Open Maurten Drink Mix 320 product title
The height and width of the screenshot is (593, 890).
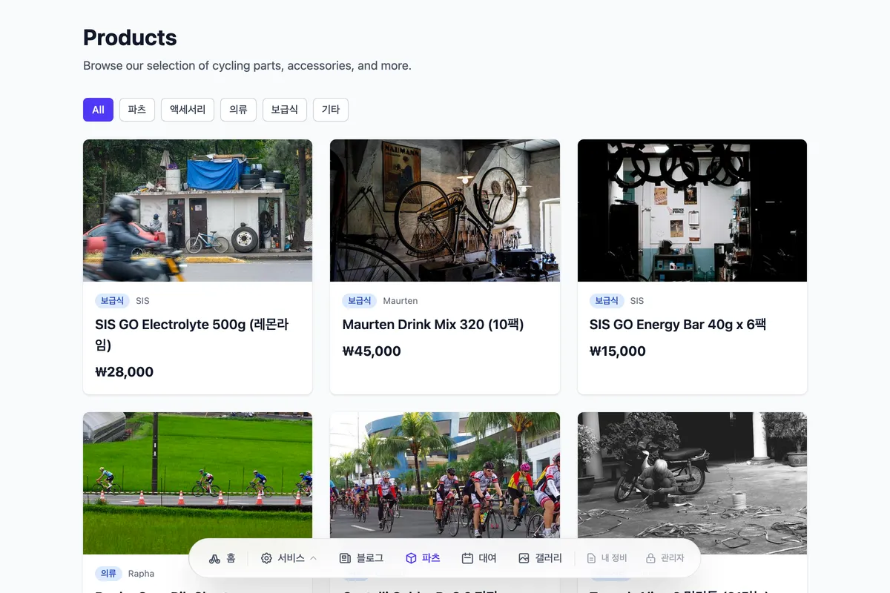433,325
